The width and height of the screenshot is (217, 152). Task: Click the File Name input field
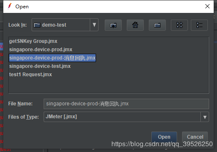tap(126, 104)
